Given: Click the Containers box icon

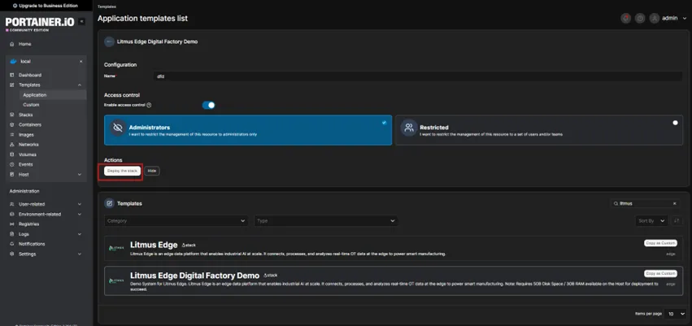Looking at the screenshot, I should tap(12, 125).
